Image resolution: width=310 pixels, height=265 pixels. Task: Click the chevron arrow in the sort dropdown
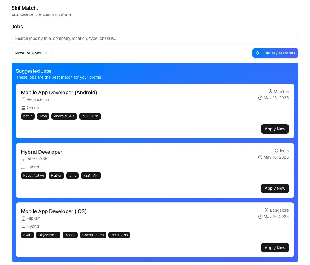click(46, 53)
